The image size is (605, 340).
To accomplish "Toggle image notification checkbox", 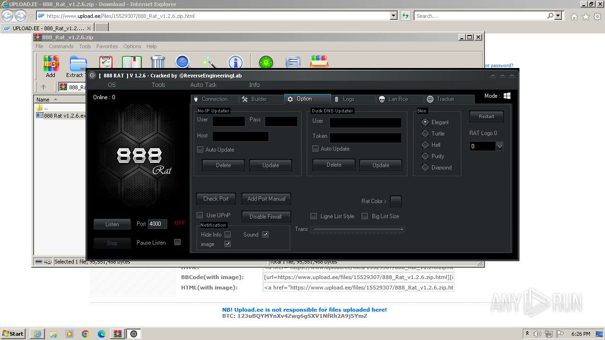I will pyautogui.click(x=228, y=244).
